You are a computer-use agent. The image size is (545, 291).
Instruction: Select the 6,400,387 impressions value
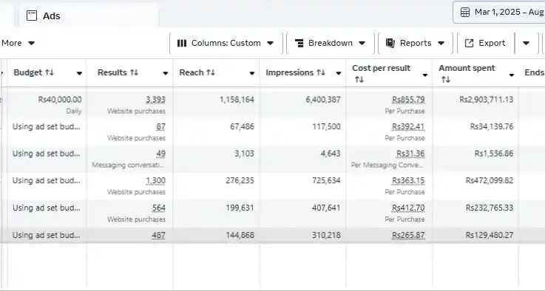pyautogui.click(x=323, y=100)
